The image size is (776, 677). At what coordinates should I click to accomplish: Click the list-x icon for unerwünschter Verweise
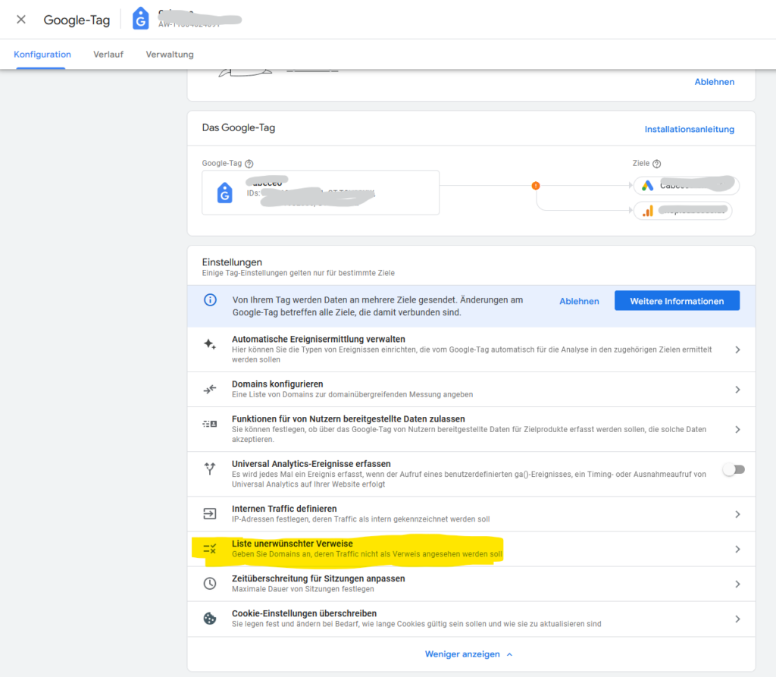pyautogui.click(x=210, y=549)
